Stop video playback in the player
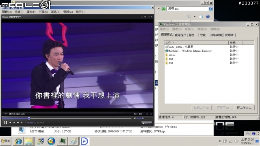The width and height of the screenshot is (260, 146). (10, 122)
